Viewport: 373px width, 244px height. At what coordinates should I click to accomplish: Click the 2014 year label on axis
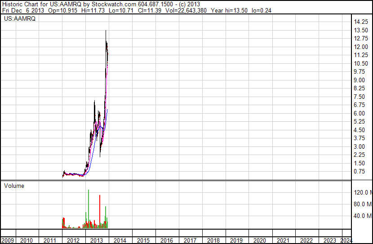pos(120,240)
